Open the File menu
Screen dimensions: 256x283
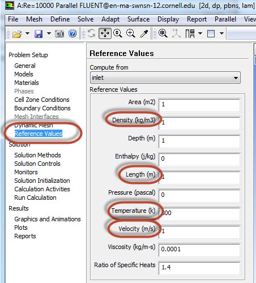pos(13,19)
